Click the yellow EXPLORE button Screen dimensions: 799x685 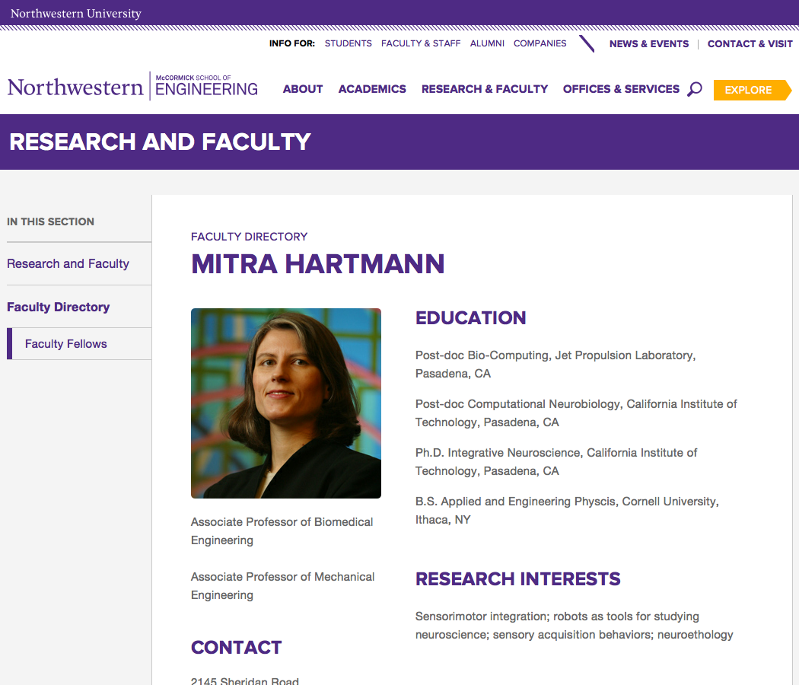coord(752,91)
